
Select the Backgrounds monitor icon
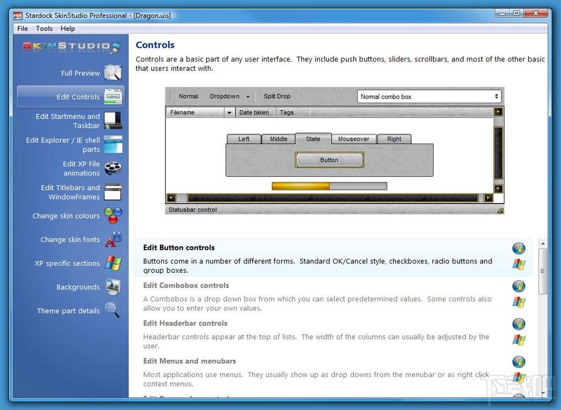113,287
